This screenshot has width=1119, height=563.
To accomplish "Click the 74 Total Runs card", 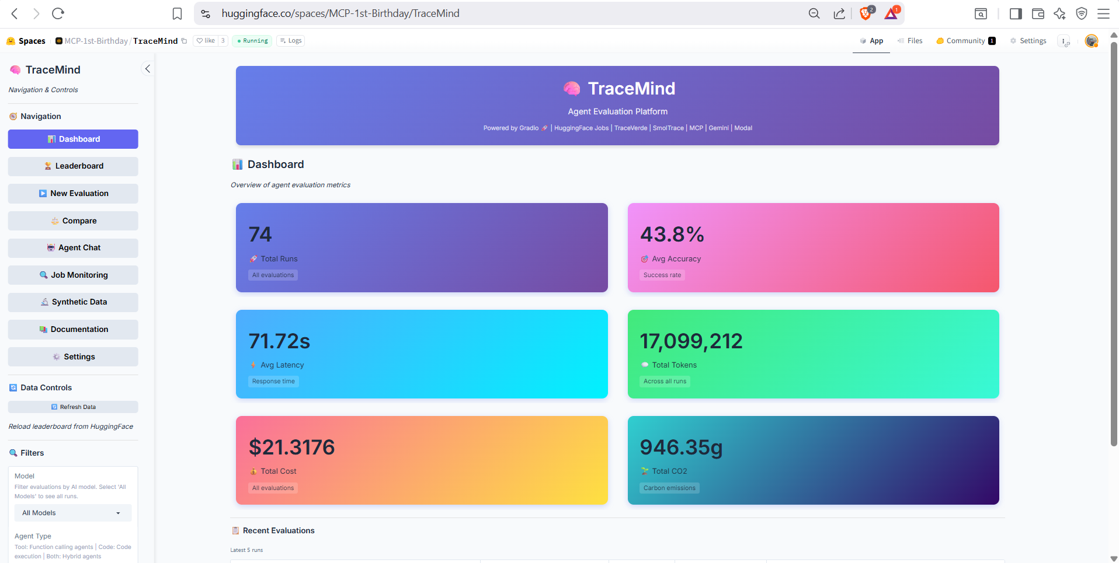I will 422,247.
